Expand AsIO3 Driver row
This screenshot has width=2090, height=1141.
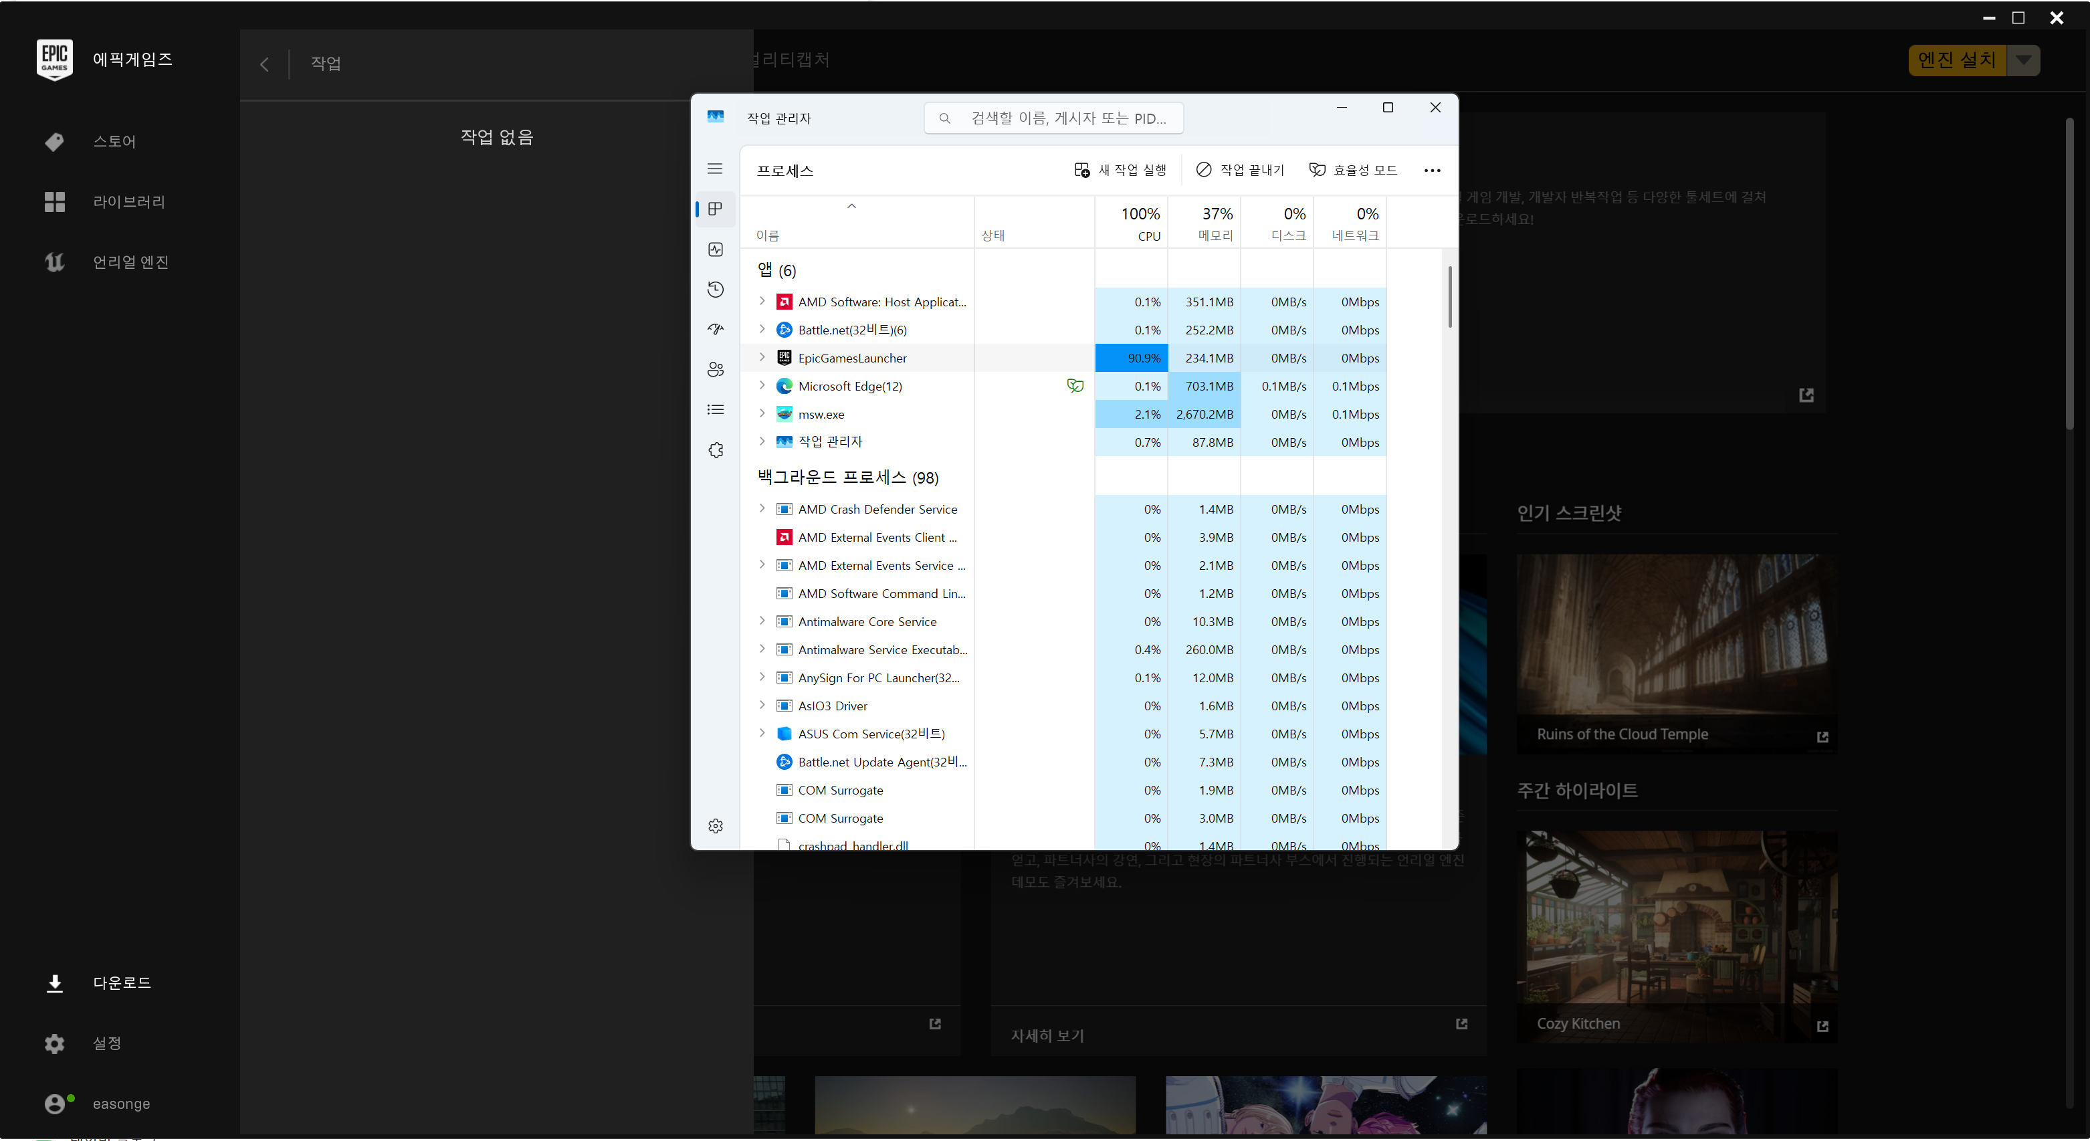(x=761, y=705)
